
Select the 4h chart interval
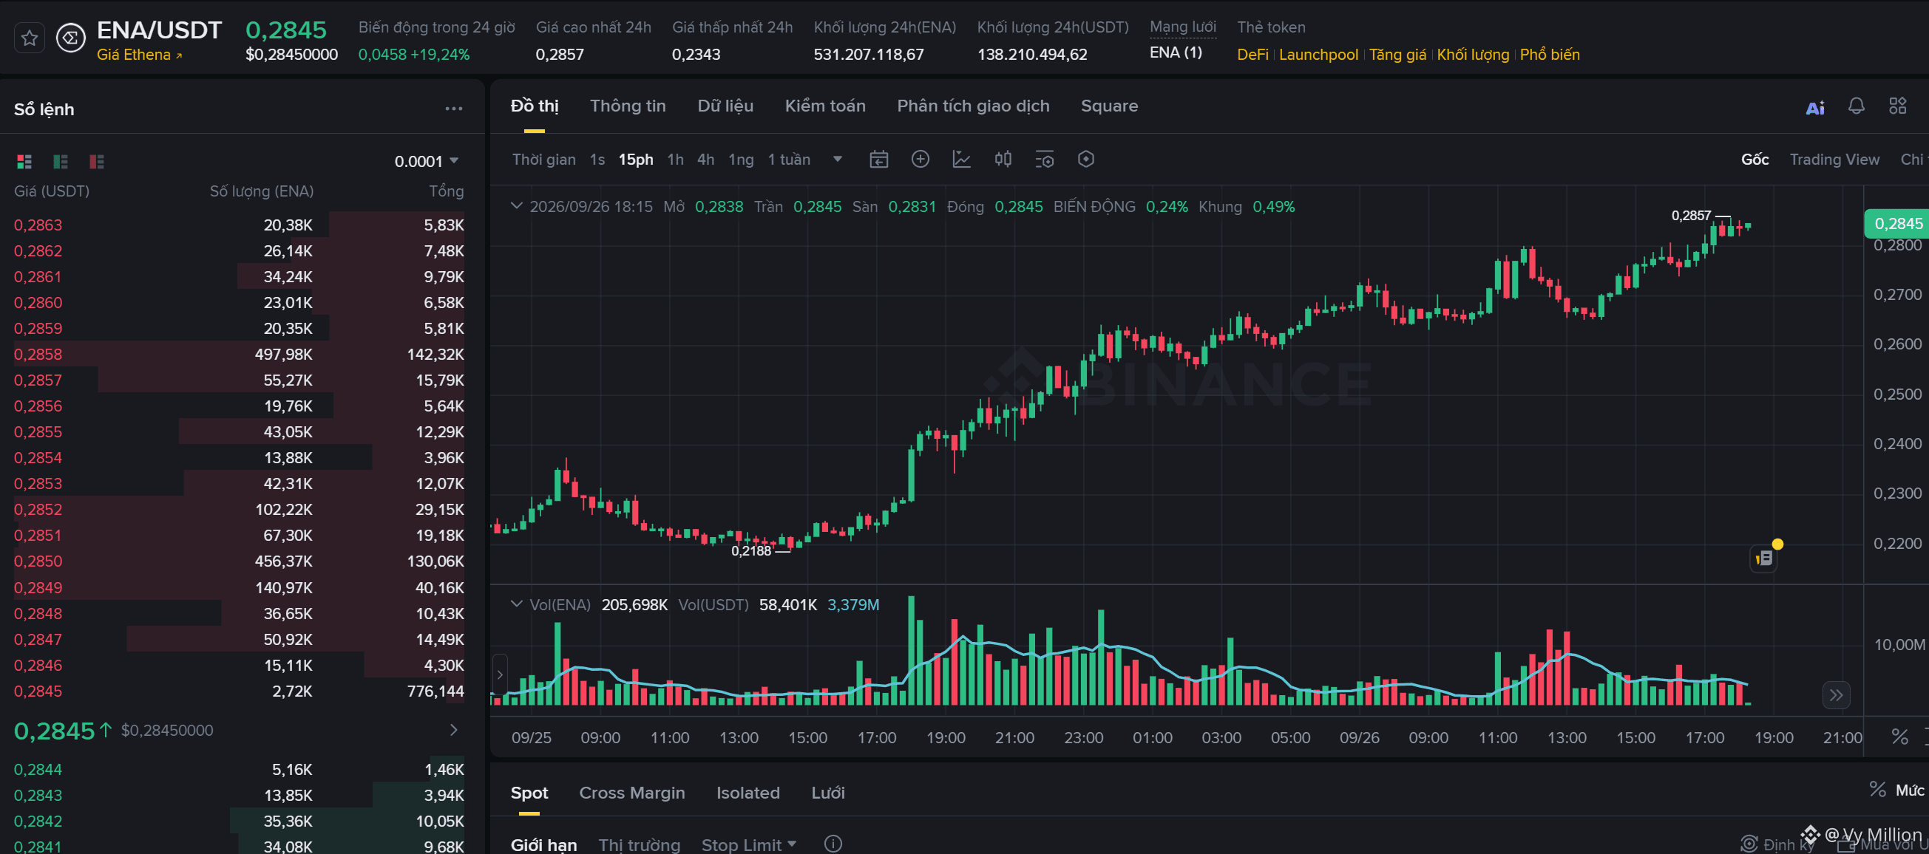click(x=705, y=160)
